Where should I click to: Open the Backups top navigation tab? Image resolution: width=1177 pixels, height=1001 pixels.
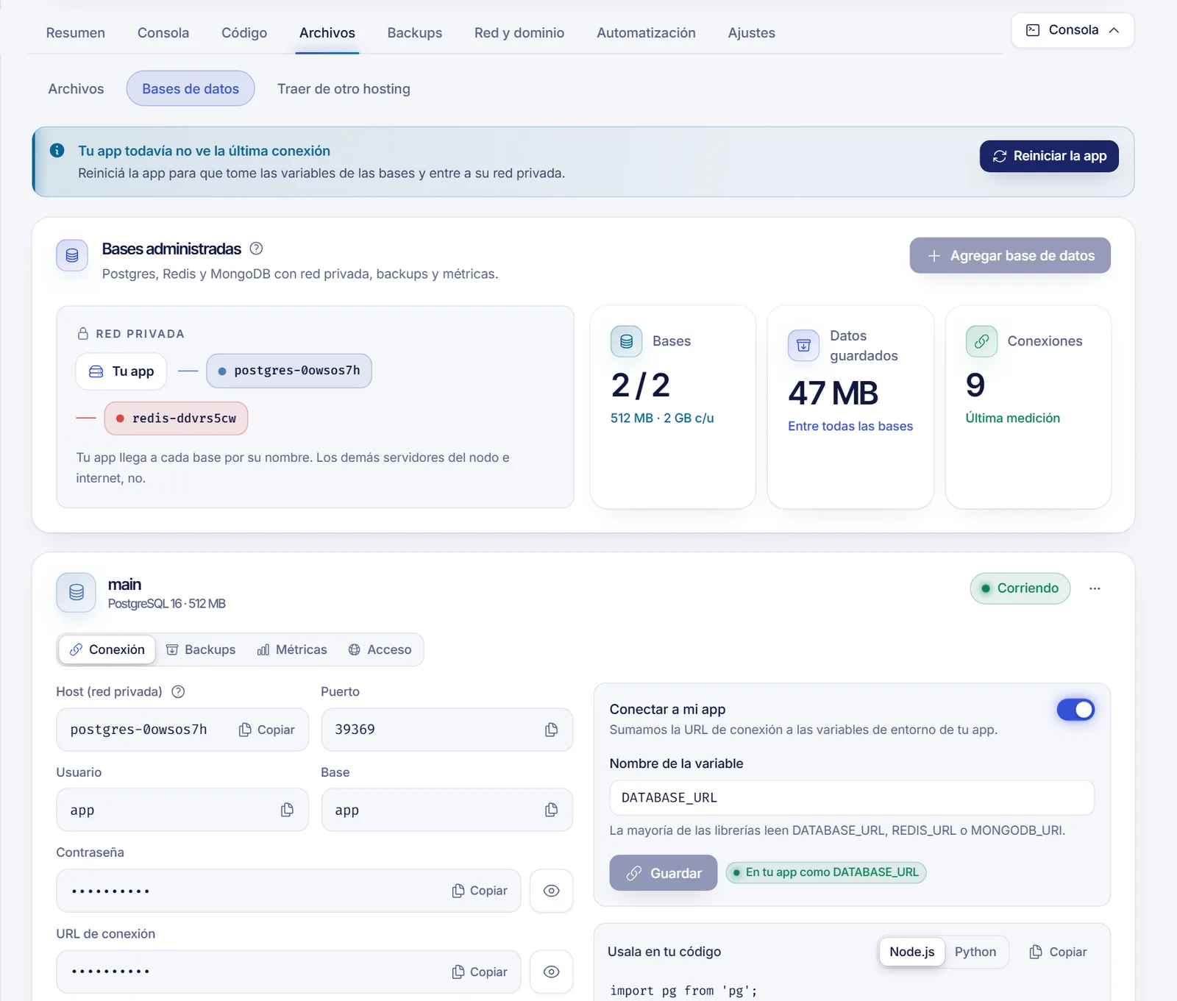(415, 33)
